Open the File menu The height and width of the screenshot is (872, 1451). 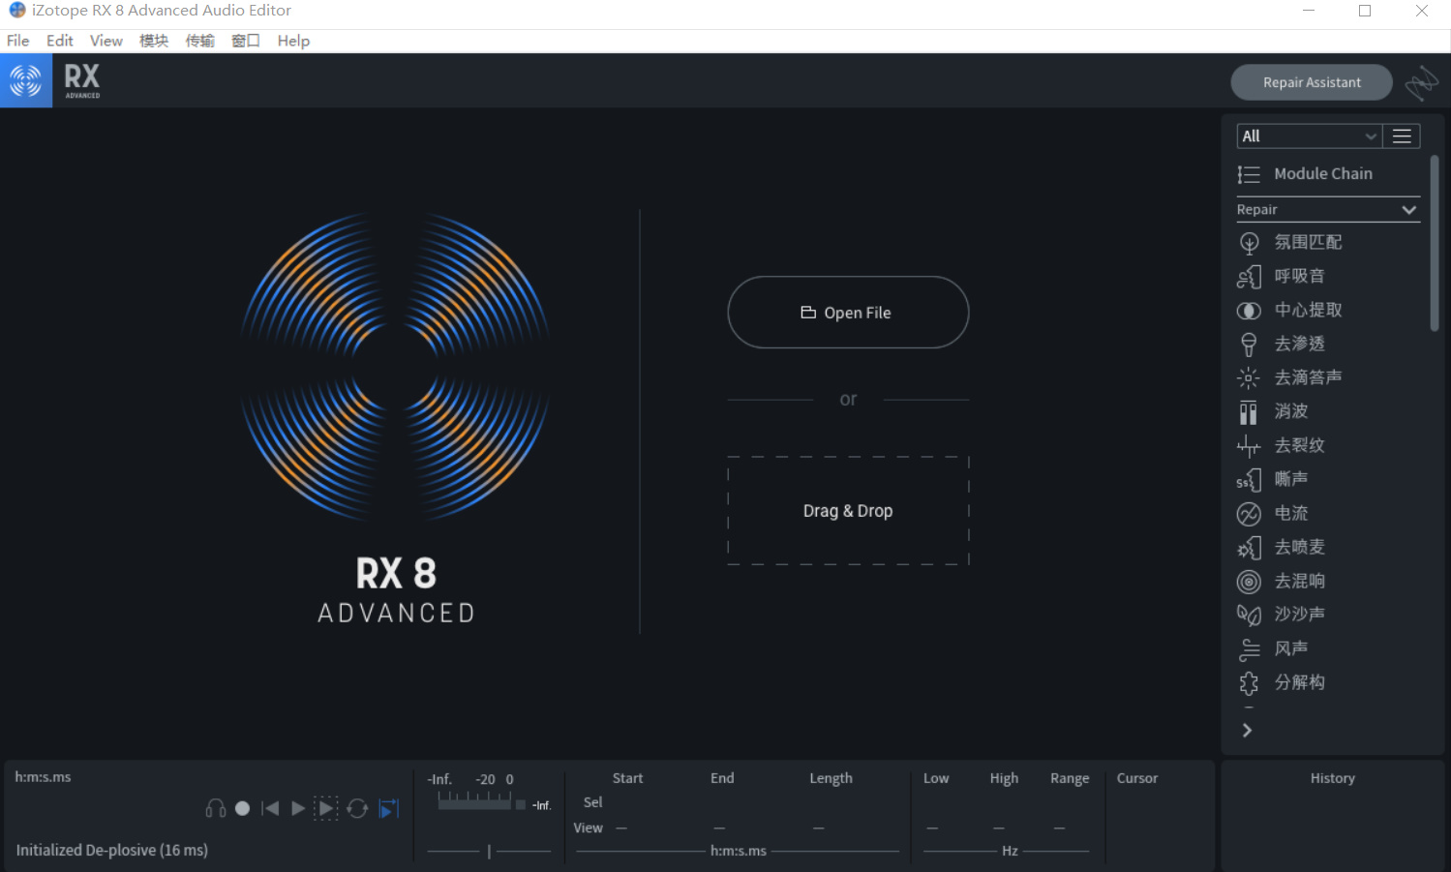pyautogui.click(x=17, y=41)
